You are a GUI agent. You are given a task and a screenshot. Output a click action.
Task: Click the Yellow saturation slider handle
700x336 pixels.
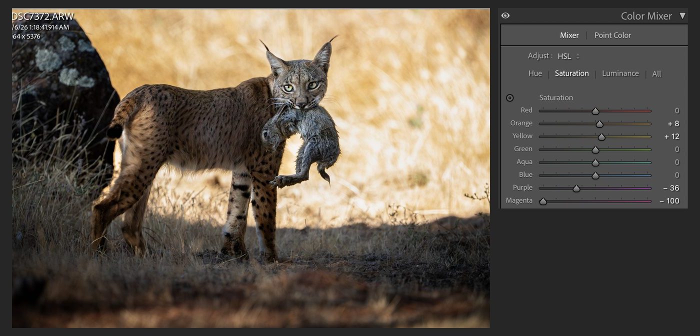[x=601, y=137]
